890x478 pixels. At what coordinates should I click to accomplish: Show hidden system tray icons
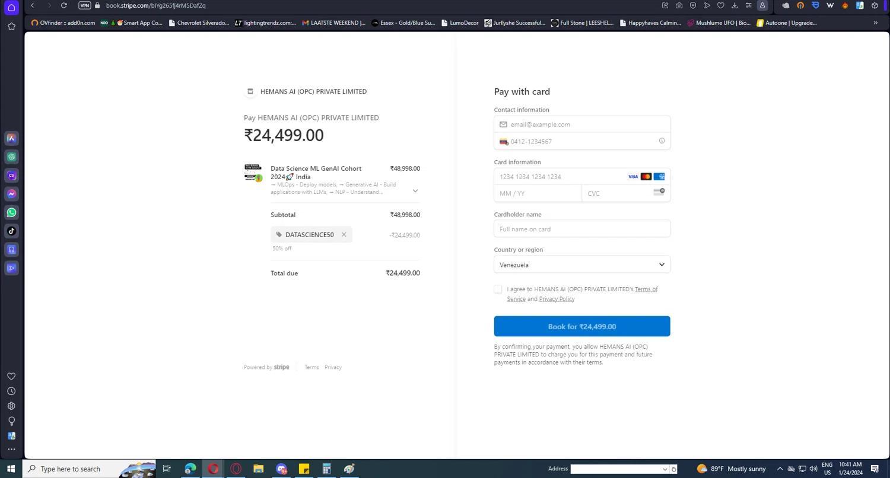780,469
